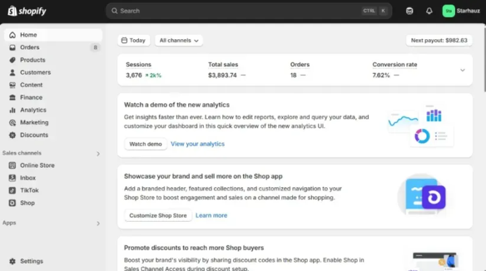This screenshot has width=486, height=271.
Task: Click the Watch demo button
Action: click(145, 144)
